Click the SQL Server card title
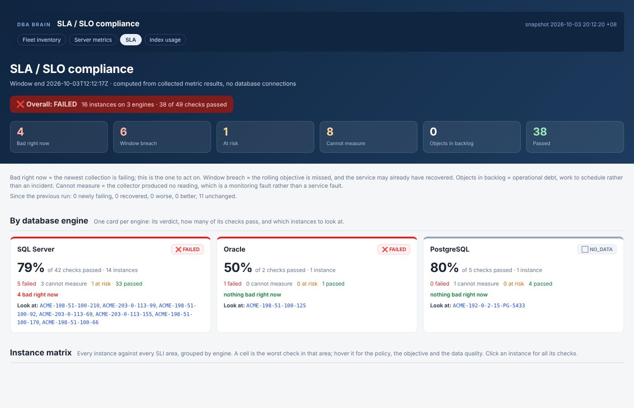Screen dimensions: 634x408 coord(36,249)
